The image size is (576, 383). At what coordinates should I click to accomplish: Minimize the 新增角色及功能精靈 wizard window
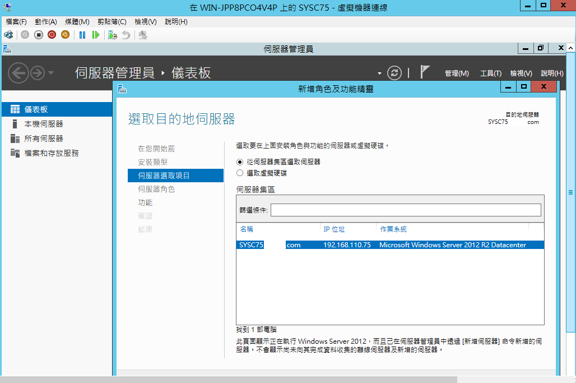(x=508, y=87)
